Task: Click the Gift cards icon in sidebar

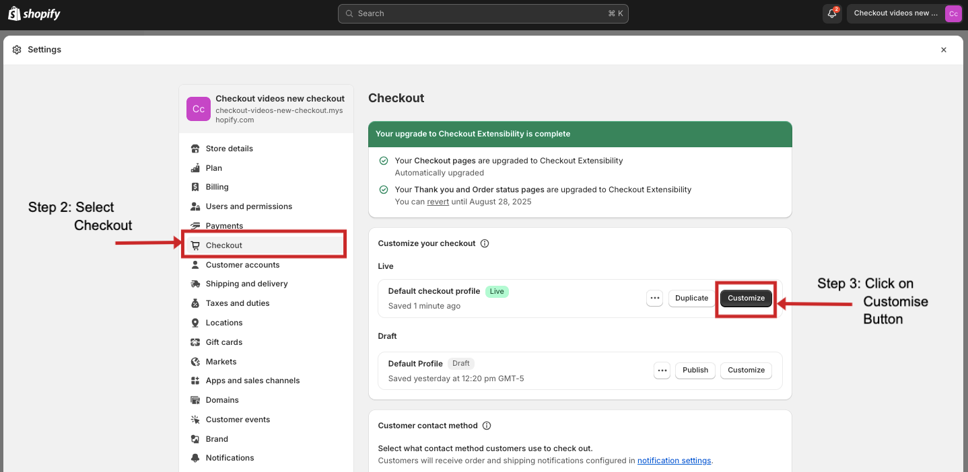Action: 195,342
